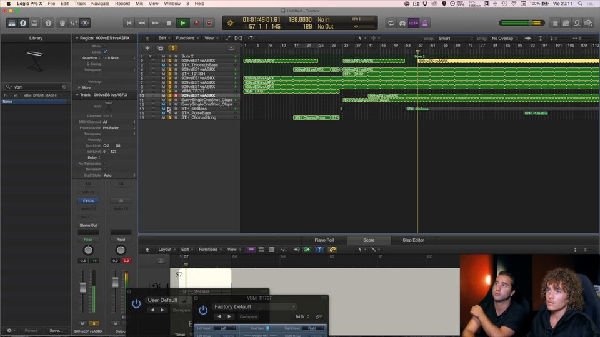Viewport: 600px width, 337px height.
Task: Click the Revert button in Library
Action: coord(31,331)
